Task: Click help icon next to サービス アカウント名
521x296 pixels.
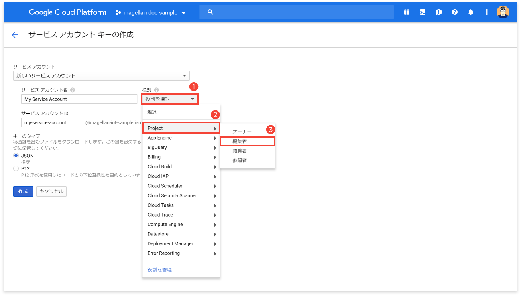Action: [73, 90]
